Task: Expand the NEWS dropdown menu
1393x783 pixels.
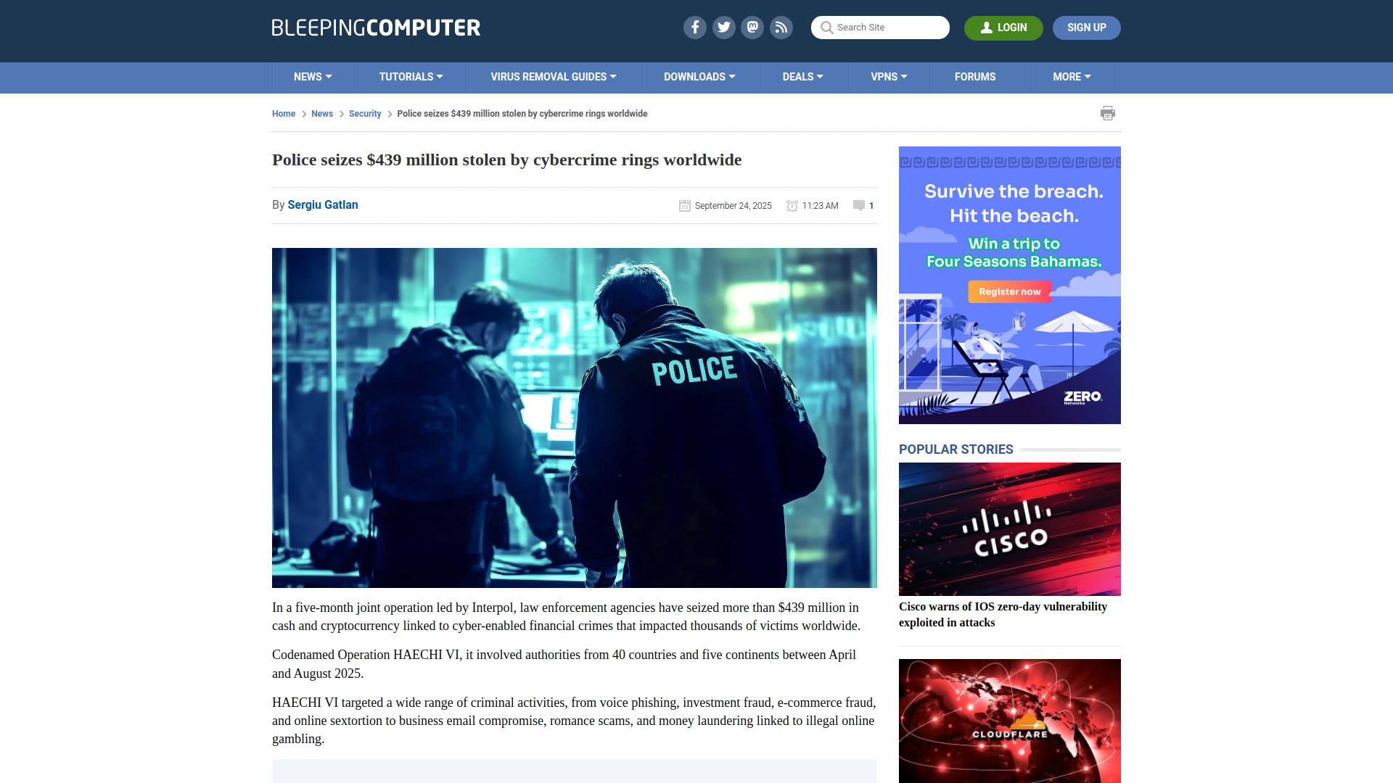Action: pyautogui.click(x=312, y=77)
